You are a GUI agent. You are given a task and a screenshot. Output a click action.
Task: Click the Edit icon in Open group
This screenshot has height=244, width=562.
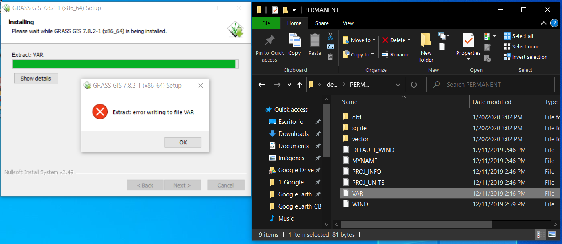(487, 47)
